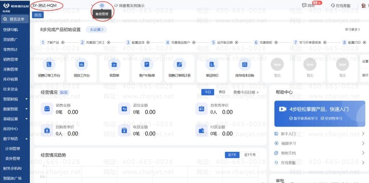Open the 单品特价 shortcut icon

(212, 64)
